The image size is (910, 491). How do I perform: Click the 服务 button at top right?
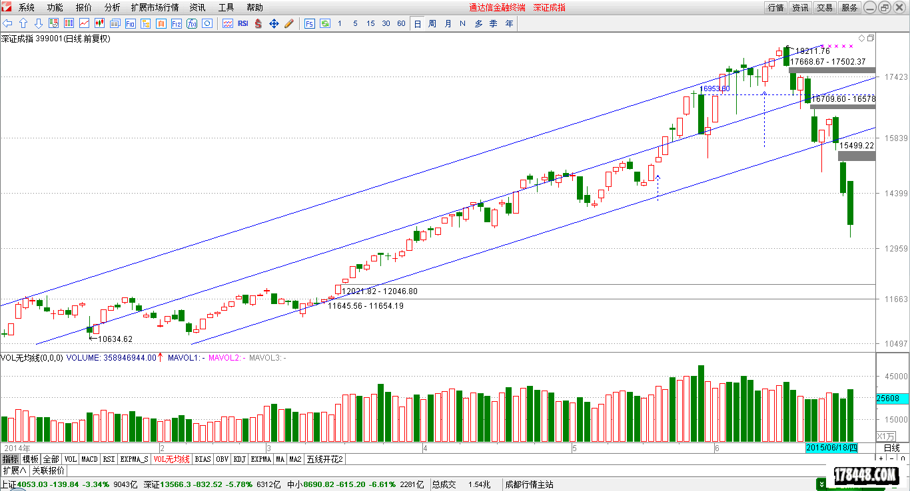click(849, 7)
